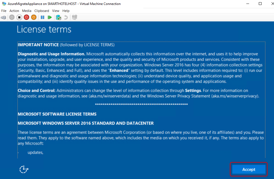Click the Revert undo-arrow icon
This screenshot has width=274, height=179.
[x=66, y=17]
